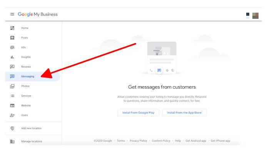Image resolution: width=272 pixels, height=157 pixels.
Task: Click Install from Google Play button
Action: (x=138, y=113)
